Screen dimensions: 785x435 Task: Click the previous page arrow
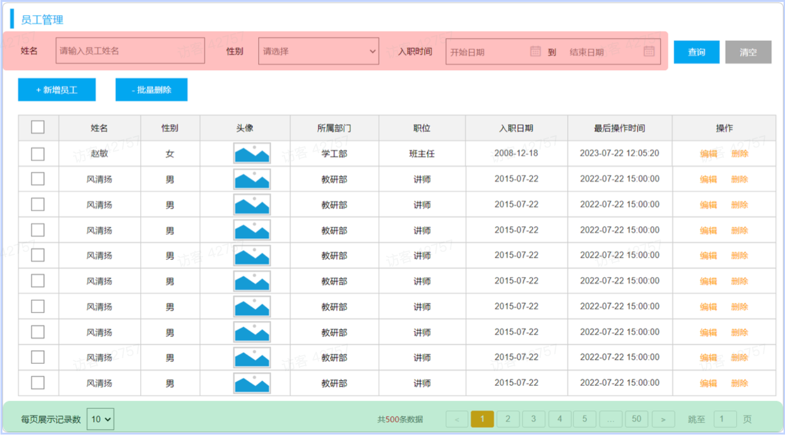pyautogui.click(x=457, y=419)
